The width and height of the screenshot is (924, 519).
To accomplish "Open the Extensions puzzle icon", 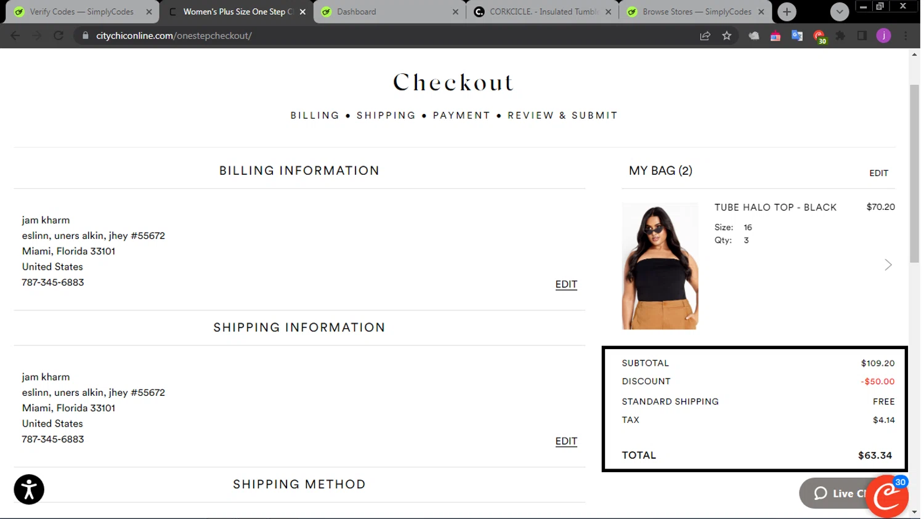I will (840, 36).
